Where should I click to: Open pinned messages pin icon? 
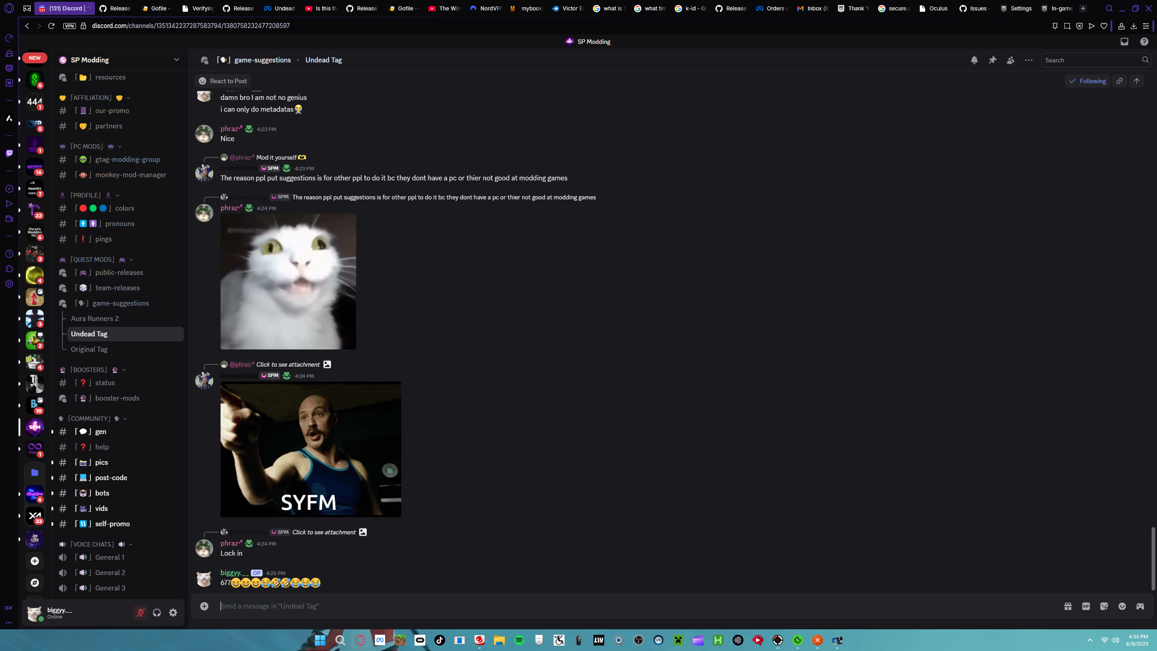(x=992, y=60)
